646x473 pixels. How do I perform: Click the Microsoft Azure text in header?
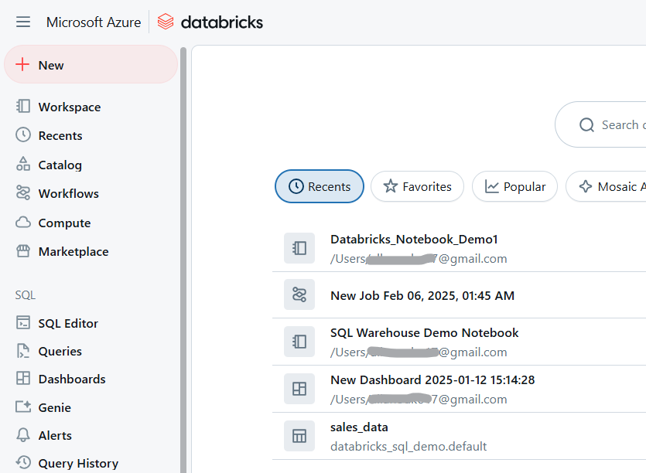tap(94, 22)
